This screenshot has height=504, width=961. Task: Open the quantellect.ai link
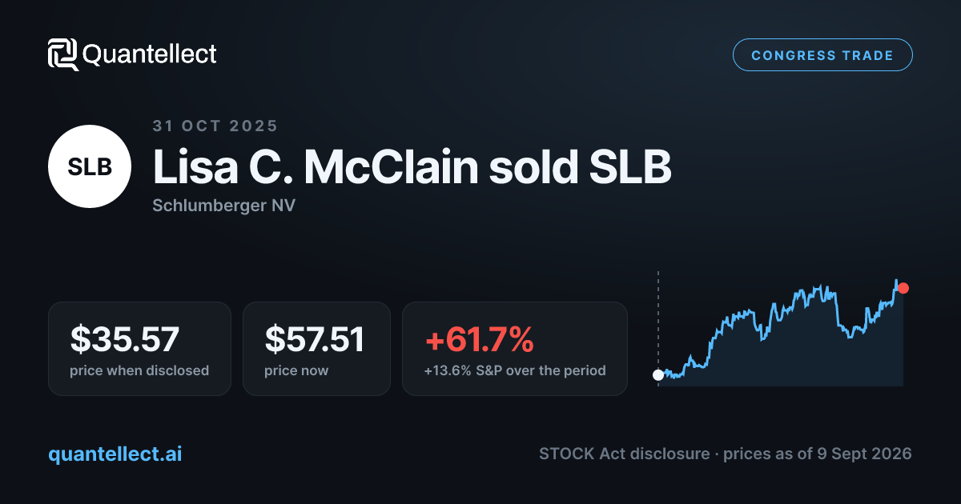[x=115, y=454]
